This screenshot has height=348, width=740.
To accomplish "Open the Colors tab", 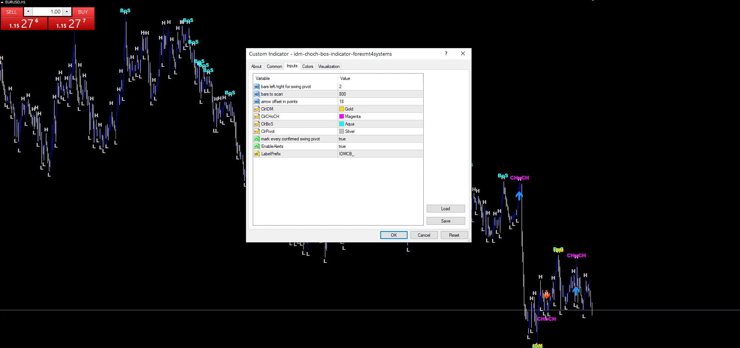I will (308, 66).
